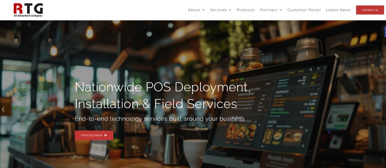This screenshot has width=386, height=168.
Task: Expand the Services dropdown chevron
Action: 230,10
